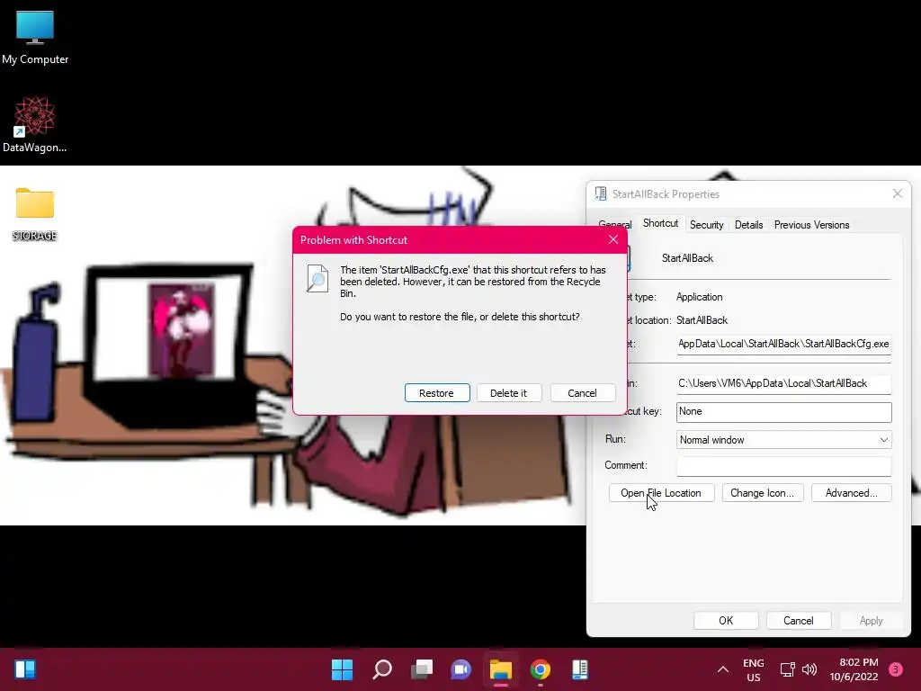Switch to the General tab in Properties
Image resolution: width=921 pixels, height=691 pixels.
point(615,225)
